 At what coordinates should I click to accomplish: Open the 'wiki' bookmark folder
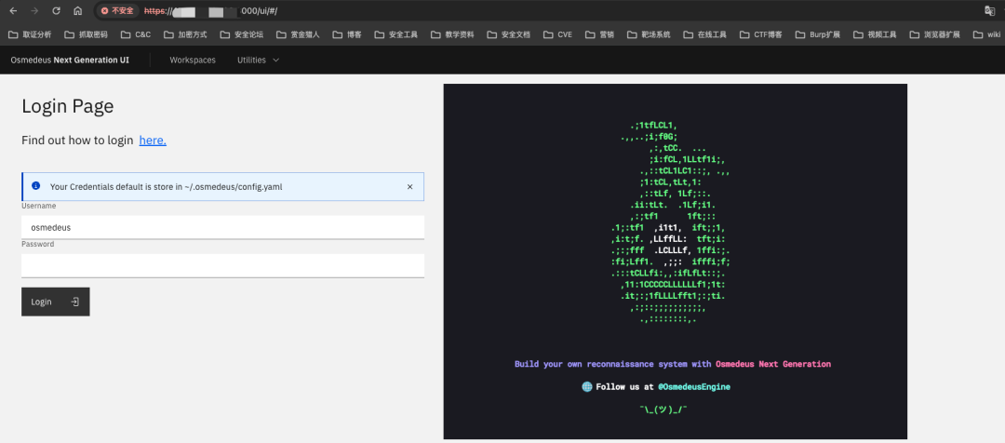(x=987, y=34)
